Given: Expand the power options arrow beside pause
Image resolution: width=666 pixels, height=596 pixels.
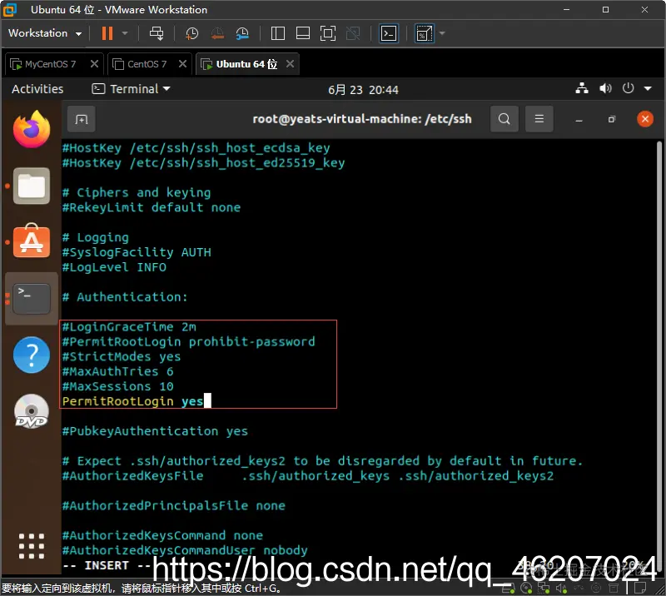Looking at the screenshot, I should click(x=125, y=33).
